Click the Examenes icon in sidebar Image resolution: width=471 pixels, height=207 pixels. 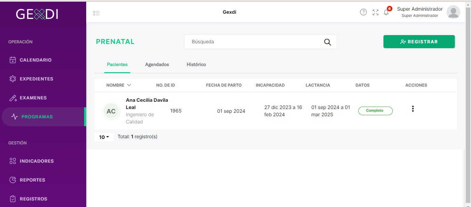point(13,98)
